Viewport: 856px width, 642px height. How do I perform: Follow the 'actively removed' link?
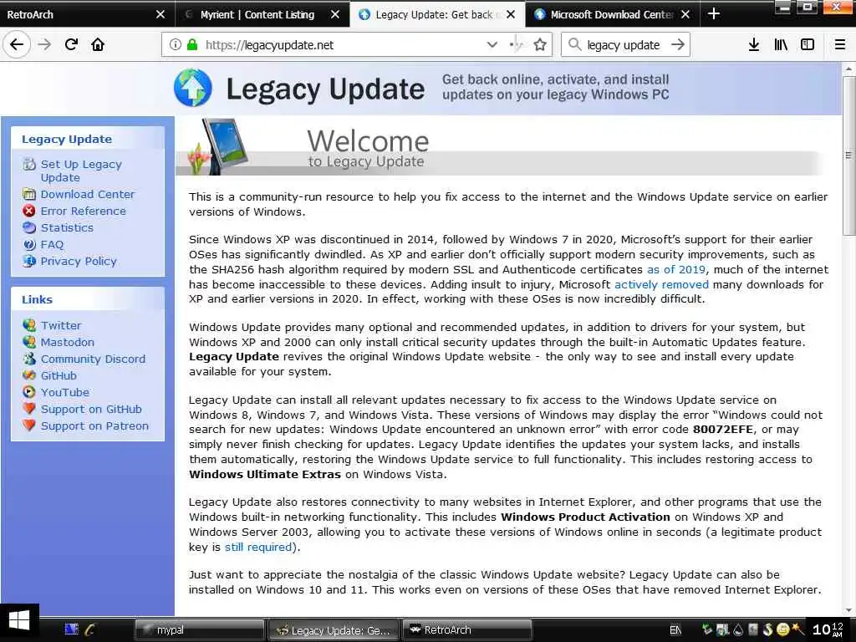[x=661, y=284]
